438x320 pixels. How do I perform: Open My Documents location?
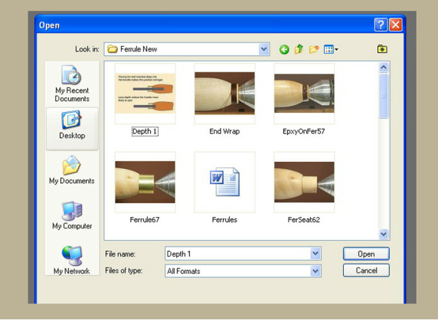(x=72, y=170)
